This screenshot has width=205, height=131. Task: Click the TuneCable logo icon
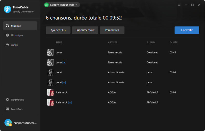tap(7, 9)
